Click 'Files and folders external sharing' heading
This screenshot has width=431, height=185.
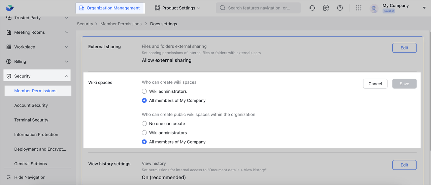tap(174, 46)
